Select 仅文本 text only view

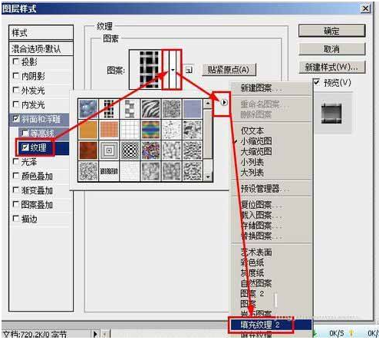point(271,130)
